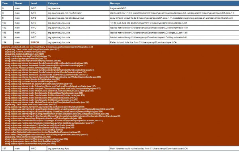Select the time cell '153'
This screenshot has height=152, width=239.
tap(7, 33)
